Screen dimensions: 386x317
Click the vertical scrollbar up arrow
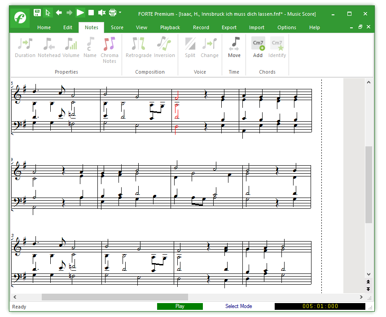pyautogui.click(x=368, y=82)
